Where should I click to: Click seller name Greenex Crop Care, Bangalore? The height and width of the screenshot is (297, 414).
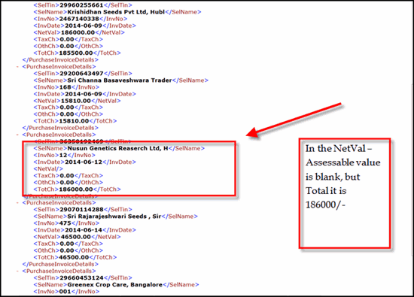click(115, 285)
